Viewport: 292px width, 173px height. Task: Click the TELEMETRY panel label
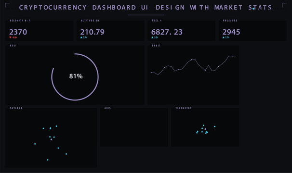(x=184, y=108)
